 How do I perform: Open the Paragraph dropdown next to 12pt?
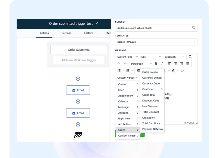(x=174, y=57)
